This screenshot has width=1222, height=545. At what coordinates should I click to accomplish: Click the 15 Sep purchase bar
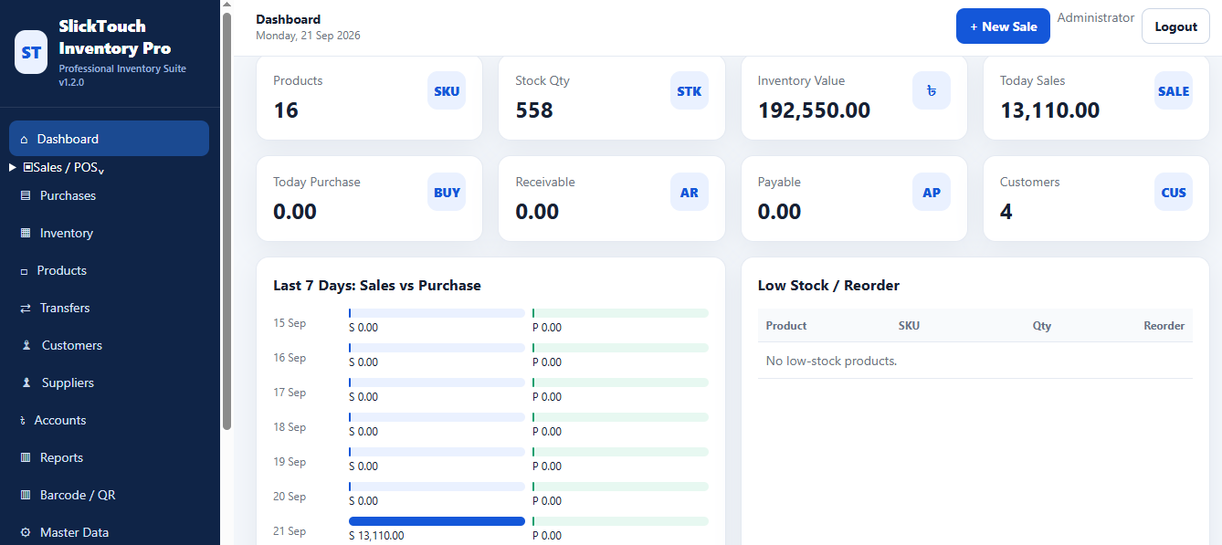[620, 313]
